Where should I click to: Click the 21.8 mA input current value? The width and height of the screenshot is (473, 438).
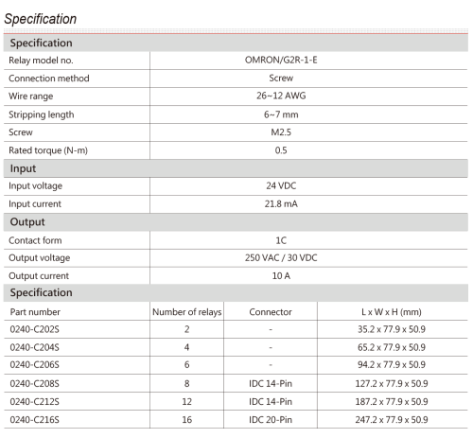(281, 203)
